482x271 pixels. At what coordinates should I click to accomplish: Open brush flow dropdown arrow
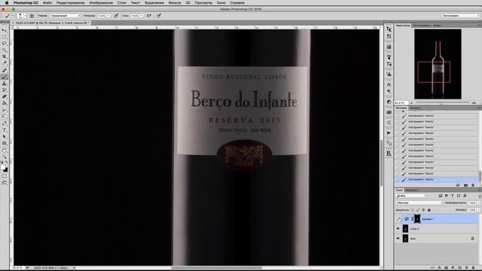tap(142, 16)
